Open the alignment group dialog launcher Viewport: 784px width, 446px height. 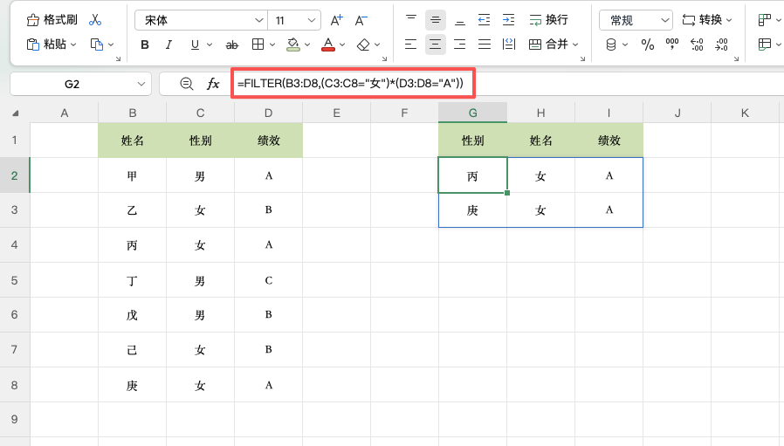[x=582, y=59]
